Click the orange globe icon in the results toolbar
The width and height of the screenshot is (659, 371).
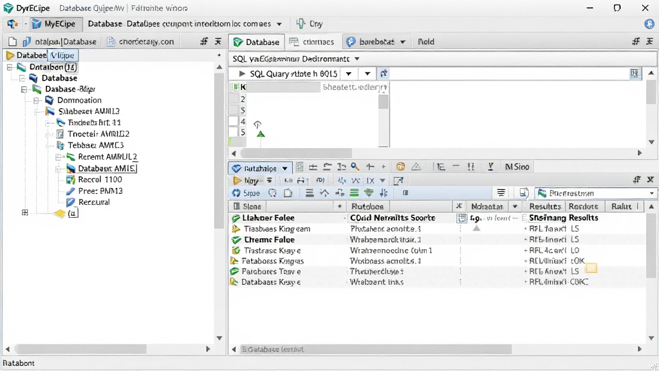400,167
